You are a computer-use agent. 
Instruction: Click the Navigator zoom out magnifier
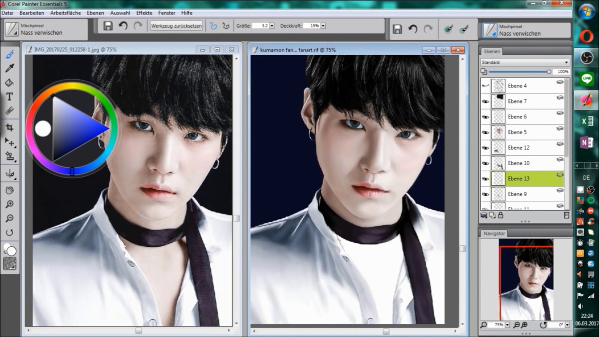tap(517, 325)
